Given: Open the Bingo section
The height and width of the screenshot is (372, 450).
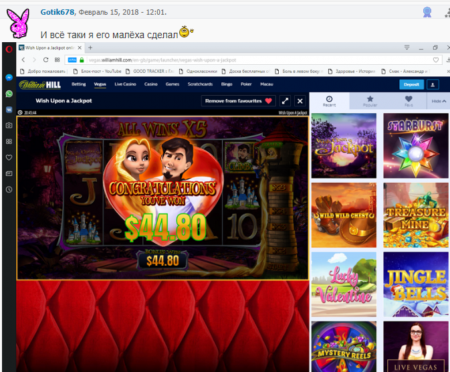Looking at the screenshot, I should tap(227, 84).
